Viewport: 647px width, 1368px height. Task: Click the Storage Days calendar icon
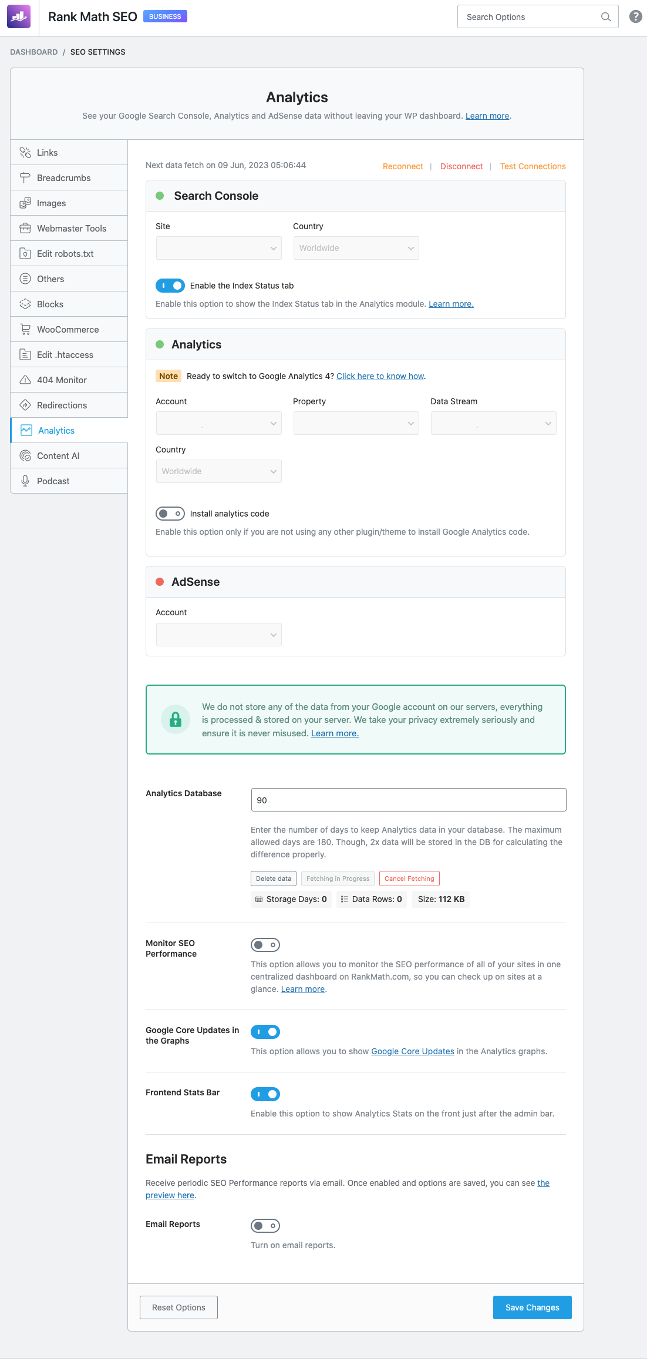(x=259, y=900)
